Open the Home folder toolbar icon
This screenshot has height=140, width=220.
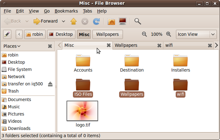111,22
